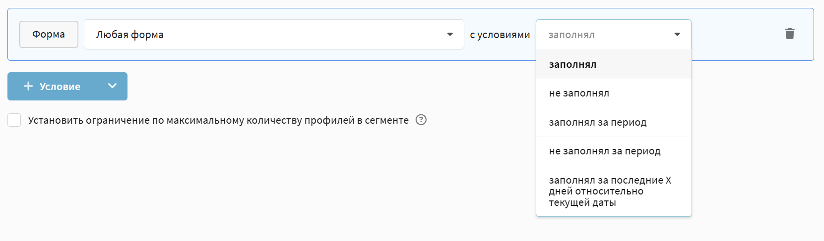The width and height of the screenshot is (824, 241).
Task: Click the 'Установить ограничение' checkbox label text
Action: 218,120
